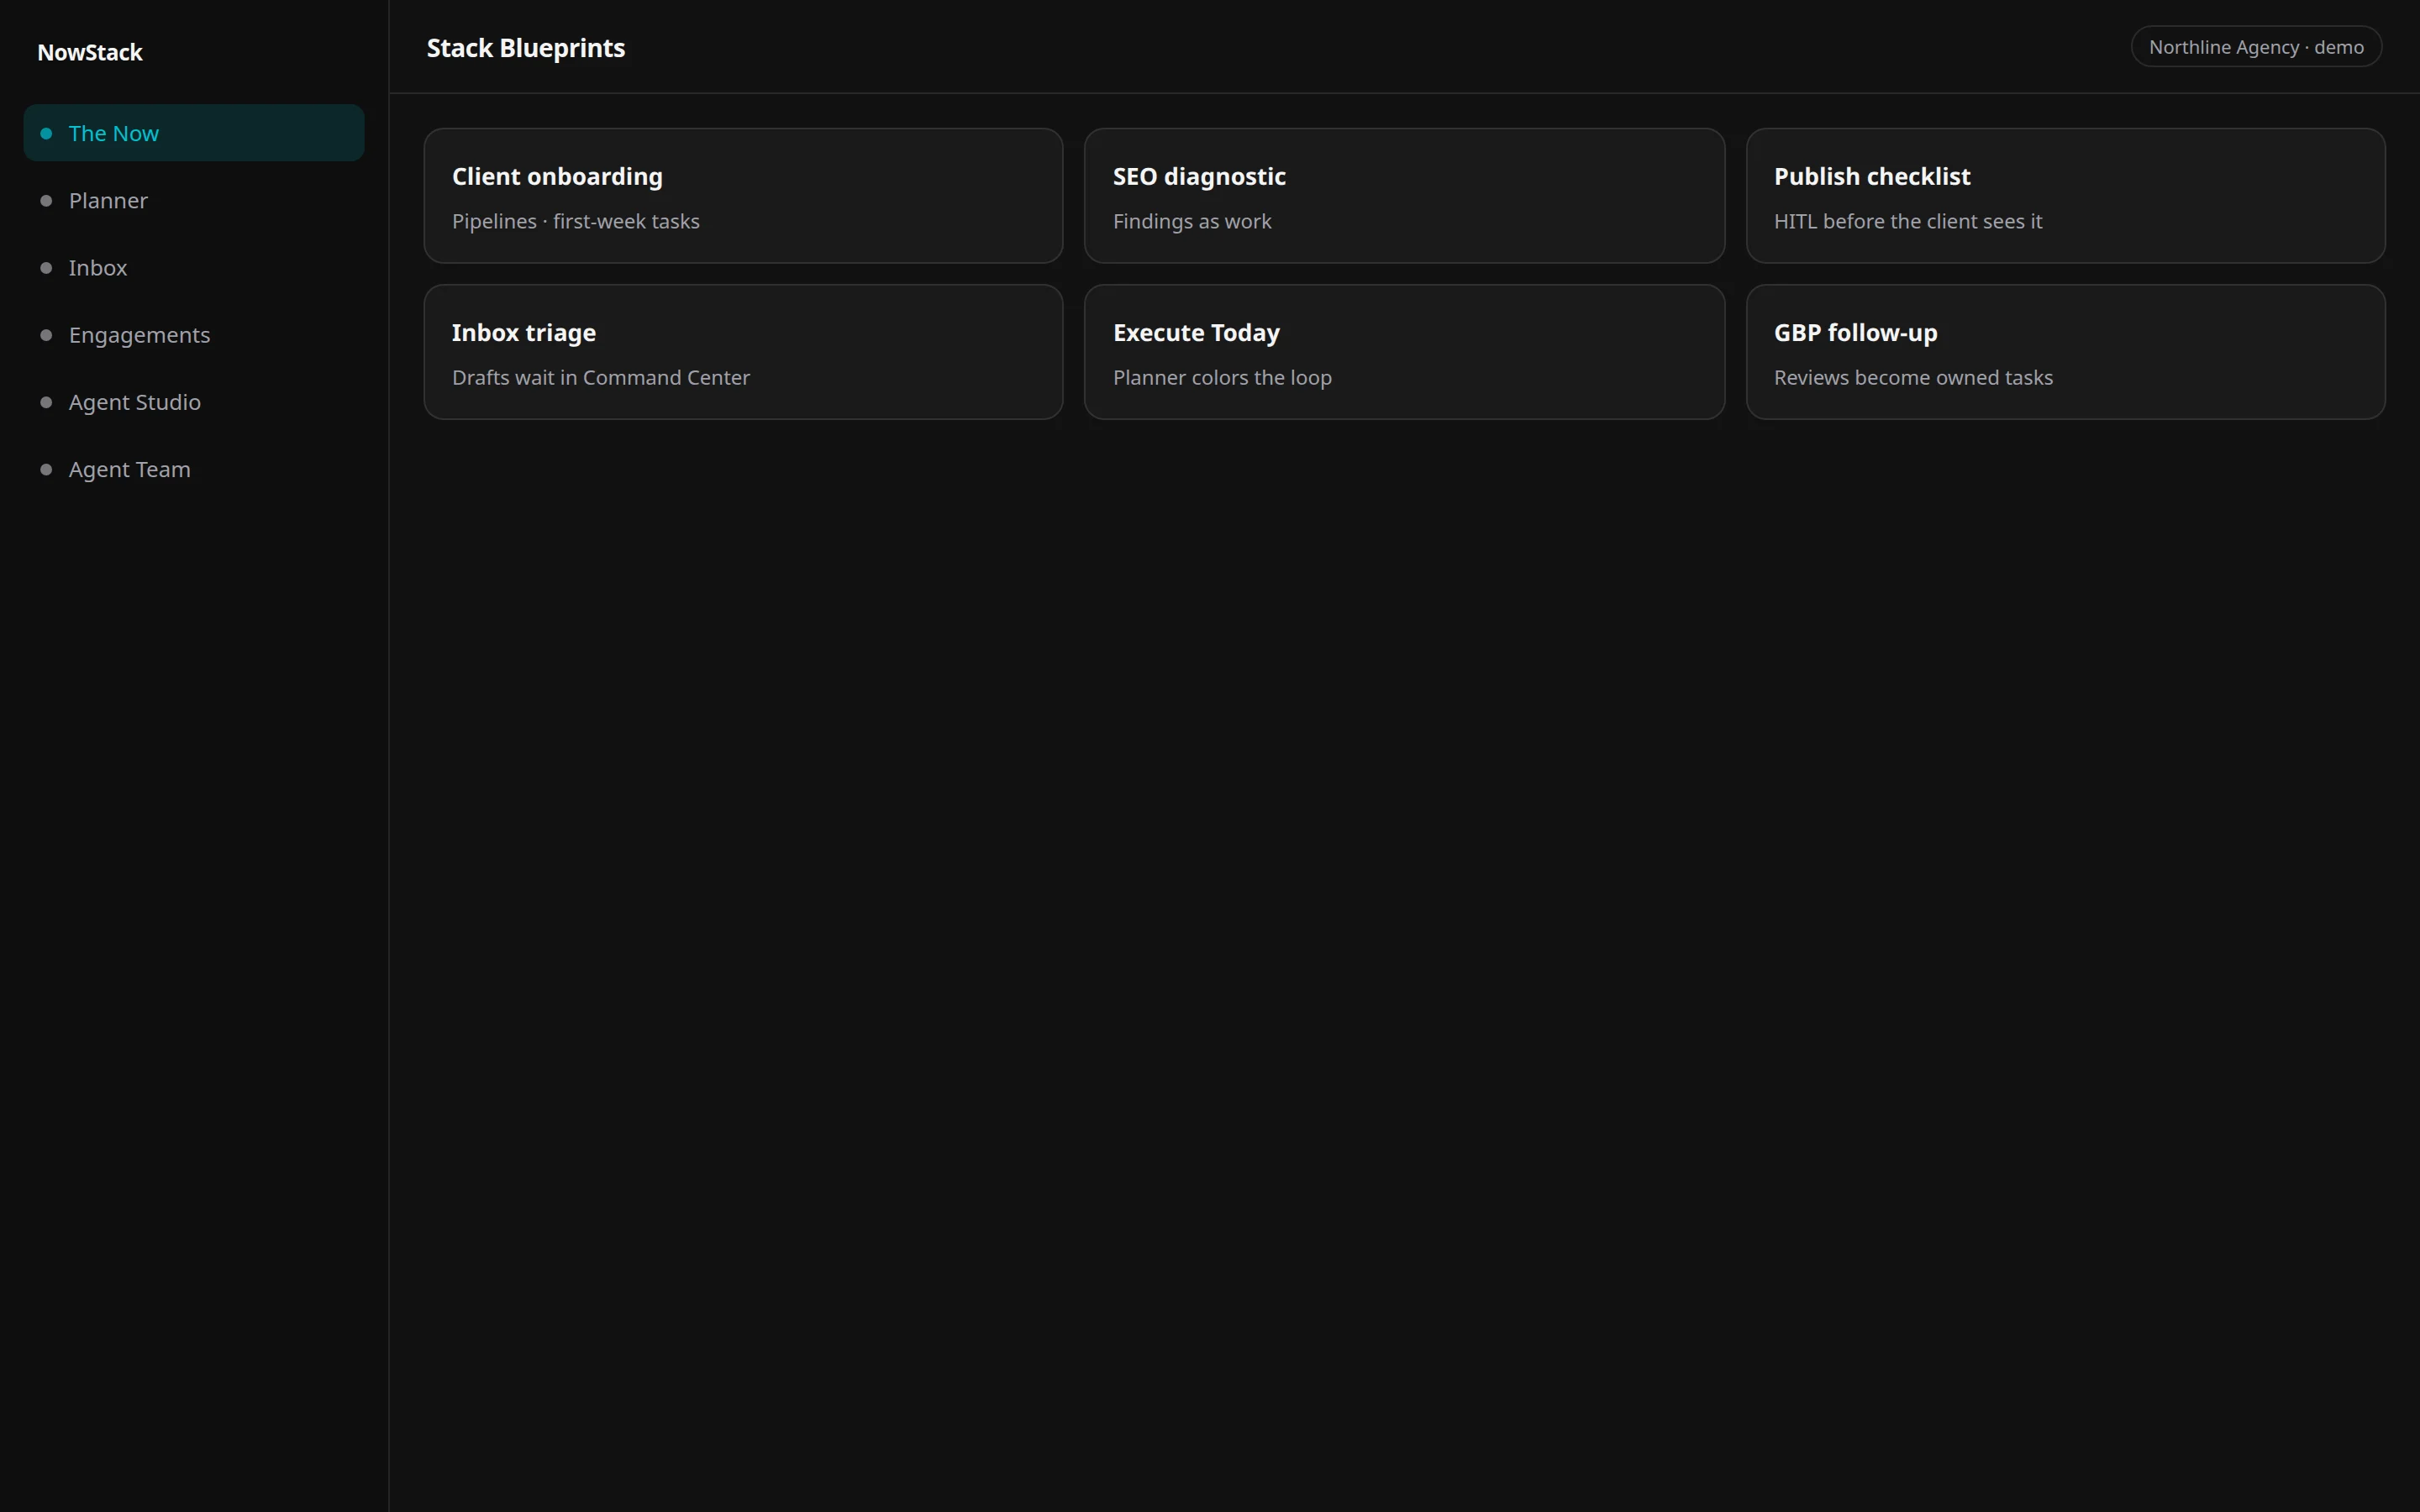
Task: Open the Publish checklist blueprint card
Action: (2065, 195)
